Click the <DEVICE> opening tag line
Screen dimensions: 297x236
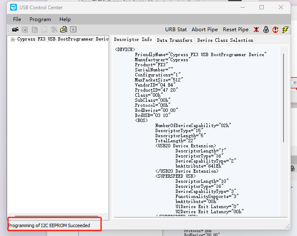(125, 49)
